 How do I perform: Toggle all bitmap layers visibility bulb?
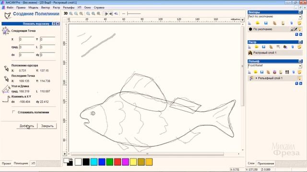[x=299, y=47]
